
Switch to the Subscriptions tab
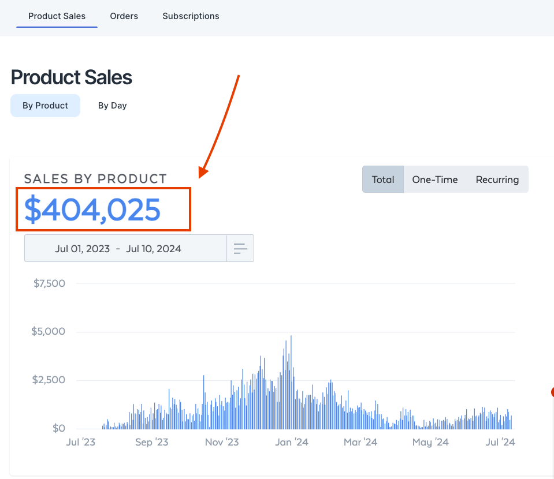(x=191, y=16)
